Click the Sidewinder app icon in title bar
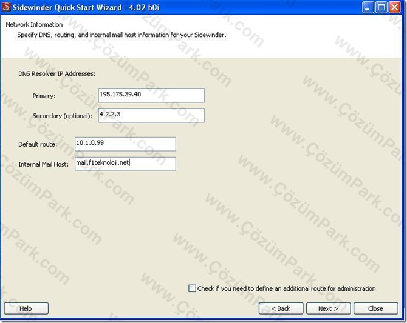The height and width of the screenshot is (323, 407). pos(6,7)
